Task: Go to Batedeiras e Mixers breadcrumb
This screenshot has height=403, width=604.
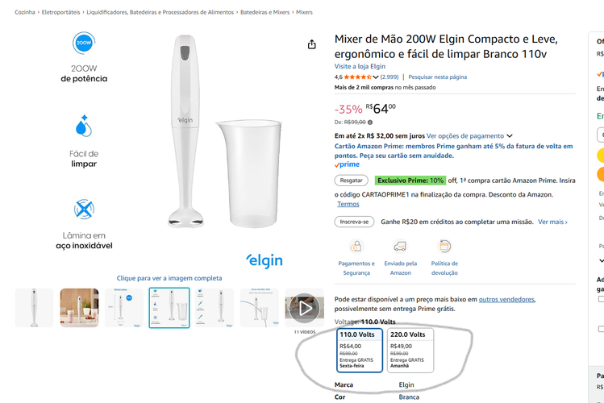Action: tap(265, 12)
